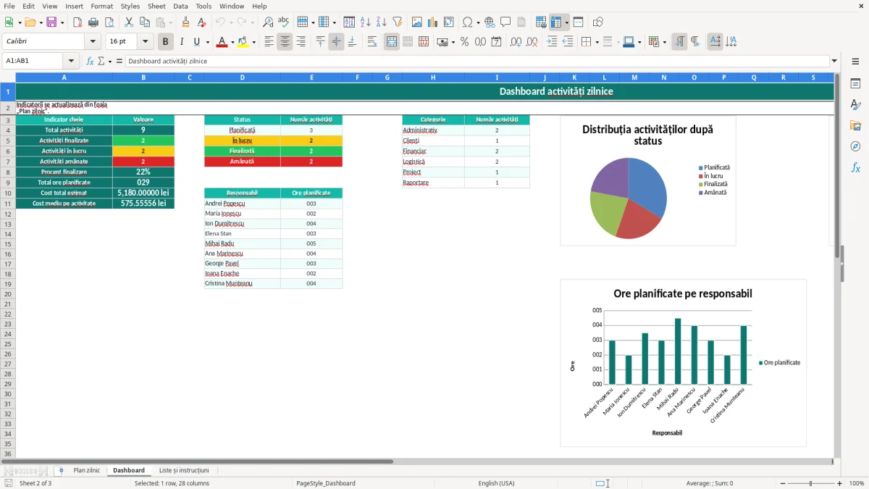Open the Data menu
The image size is (869, 489).
[180, 6]
